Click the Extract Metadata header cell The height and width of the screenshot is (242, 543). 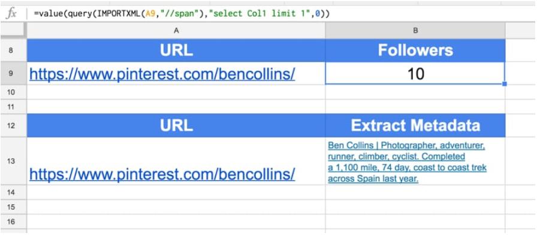click(415, 125)
